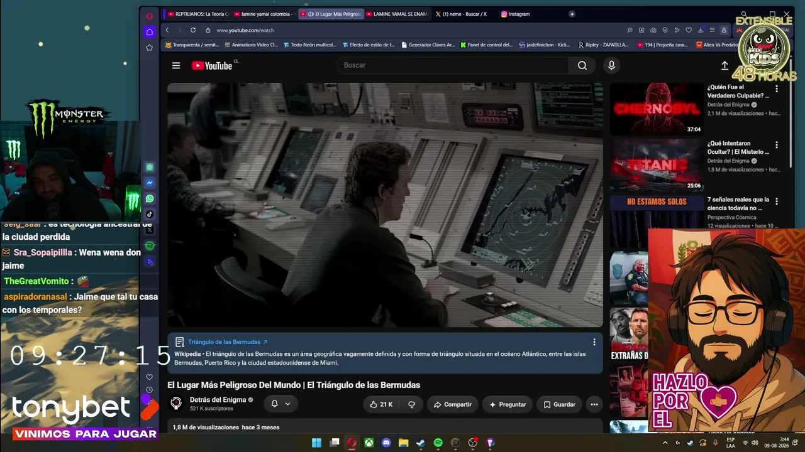Open the Opera profile account icon

coord(724,30)
